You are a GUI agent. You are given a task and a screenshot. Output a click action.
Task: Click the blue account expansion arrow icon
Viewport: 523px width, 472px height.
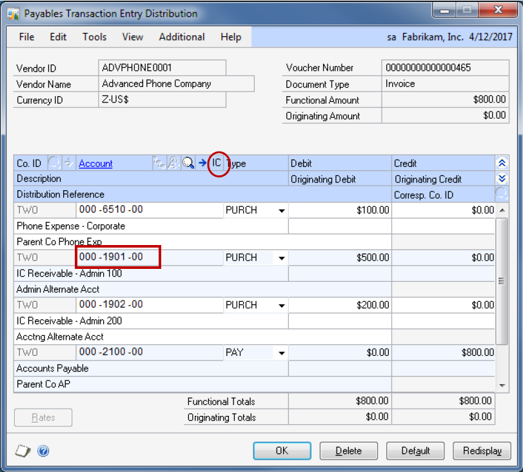tap(202, 164)
